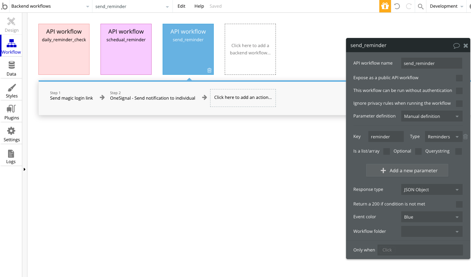Open the Plugins tab in sidebar
The height and width of the screenshot is (277, 471).
11,112
